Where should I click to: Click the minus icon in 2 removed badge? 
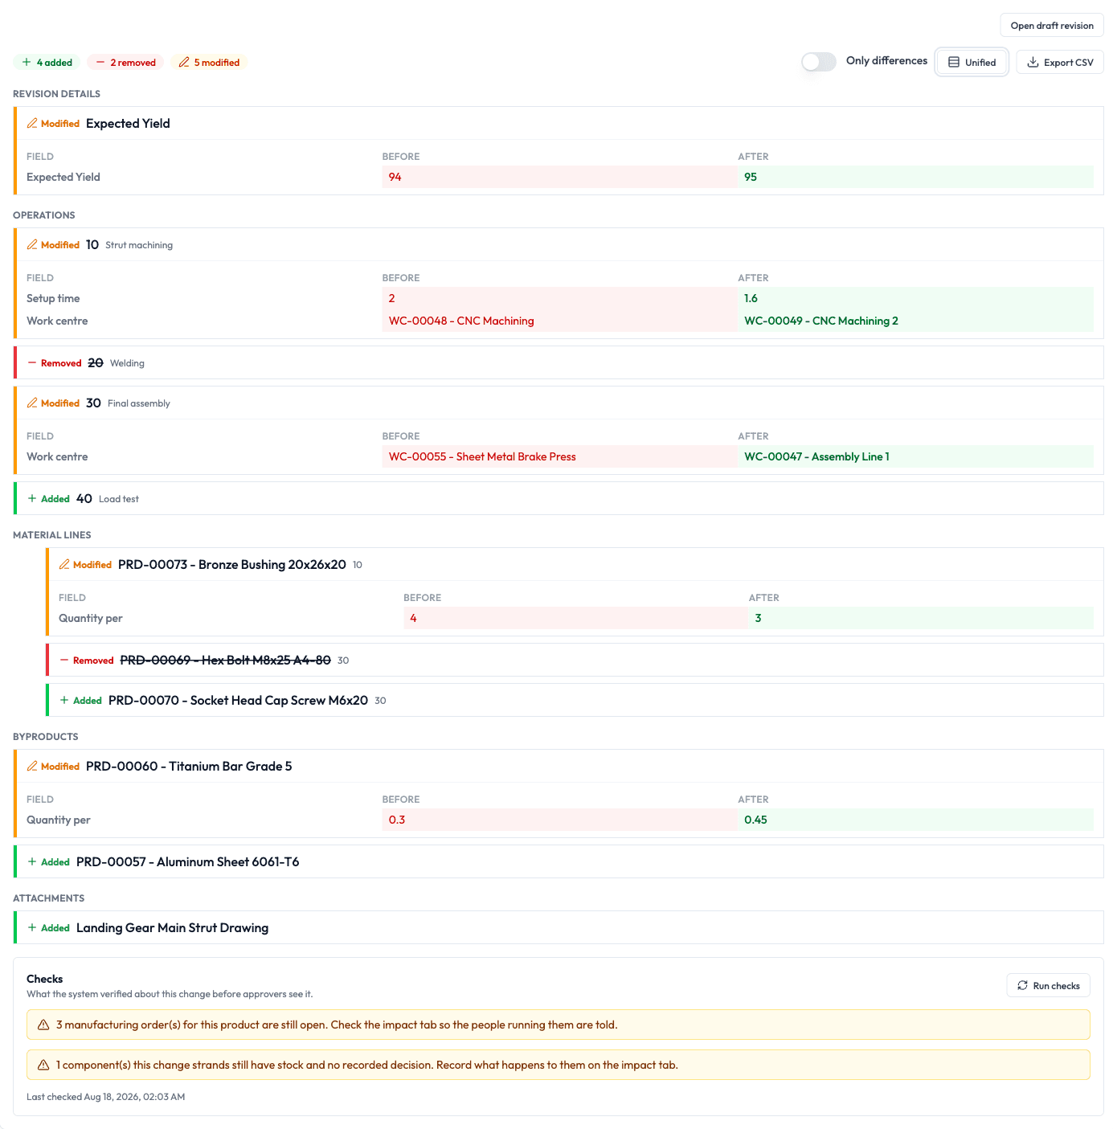click(x=100, y=62)
